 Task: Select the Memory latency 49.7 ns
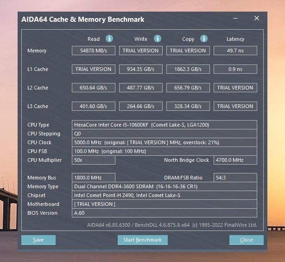click(x=235, y=51)
